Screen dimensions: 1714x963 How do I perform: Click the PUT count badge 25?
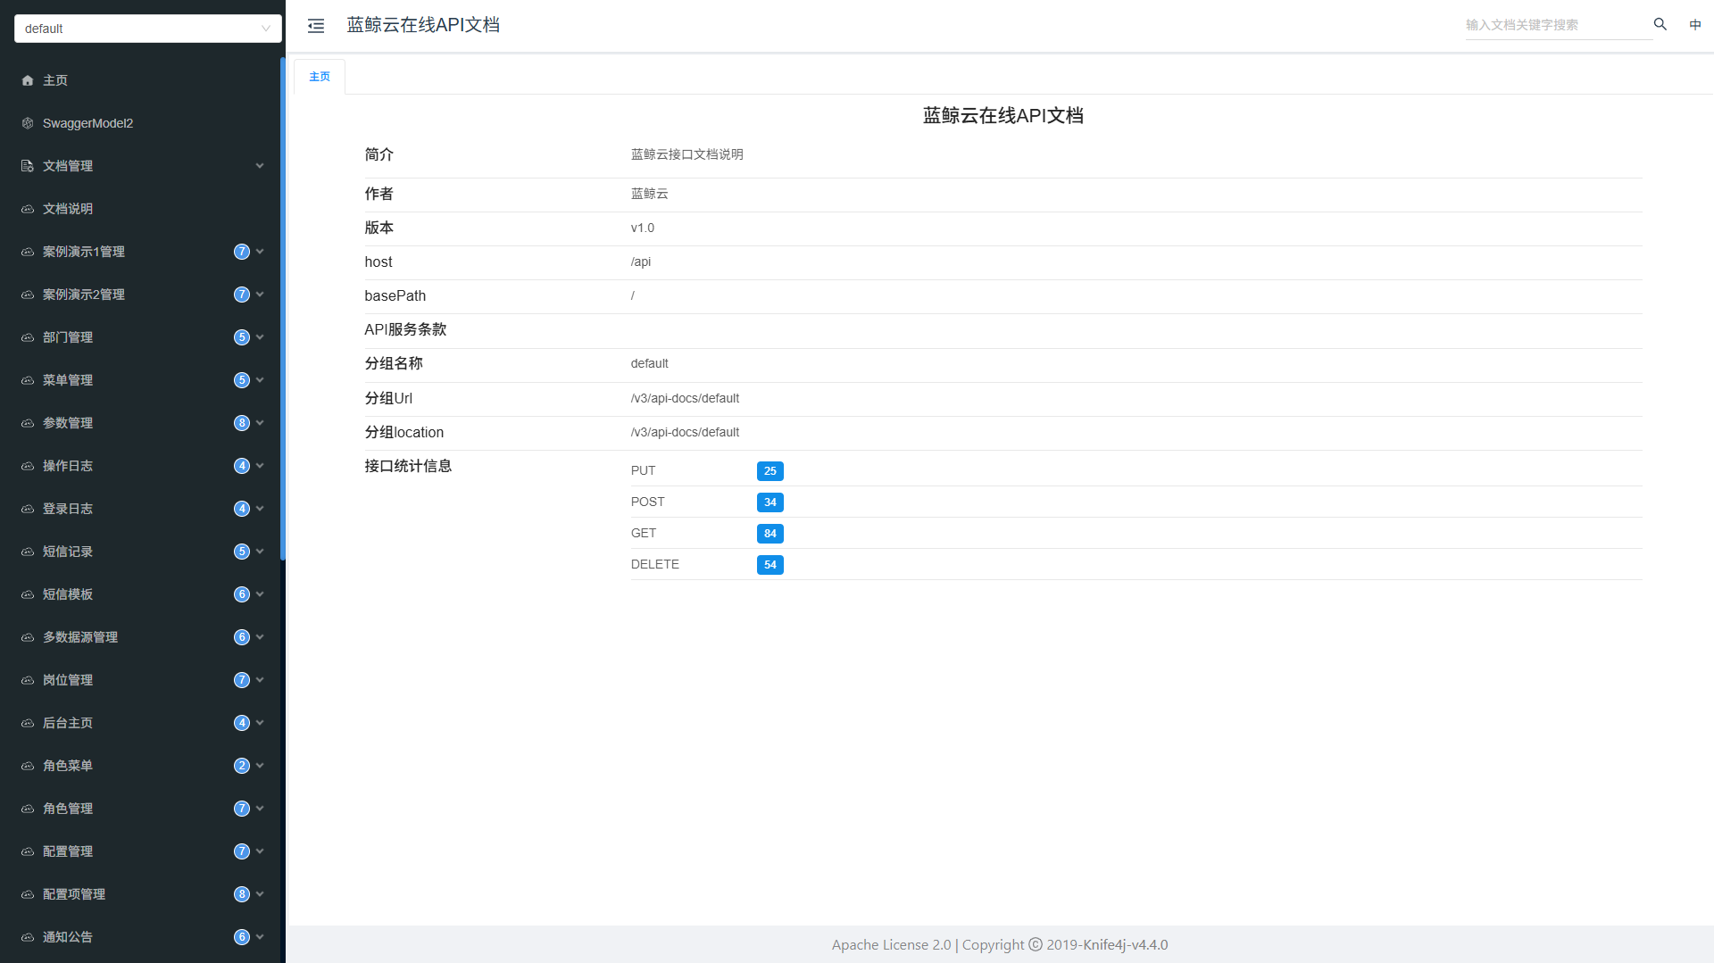(x=770, y=471)
